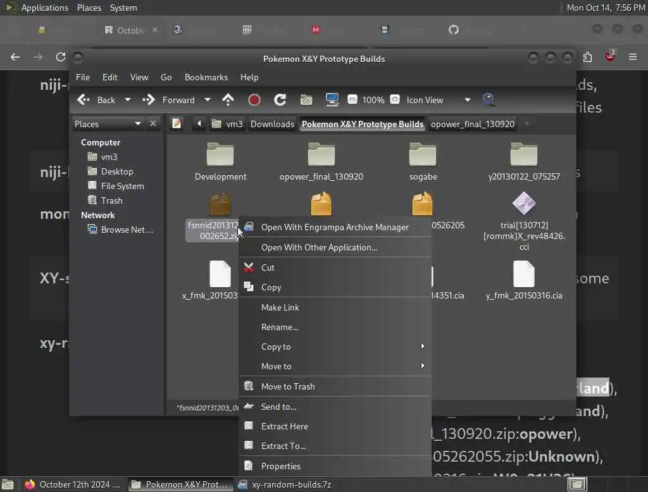Image resolution: width=648 pixels, height=492 pixels.
Task: Click the Downloads breadcrumb button
Action: pos(272,124)
